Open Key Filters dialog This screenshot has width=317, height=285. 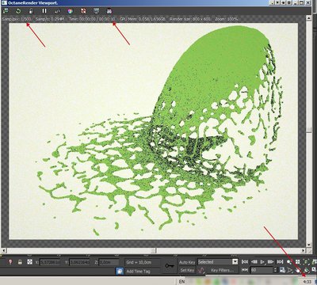click(223, 270)
